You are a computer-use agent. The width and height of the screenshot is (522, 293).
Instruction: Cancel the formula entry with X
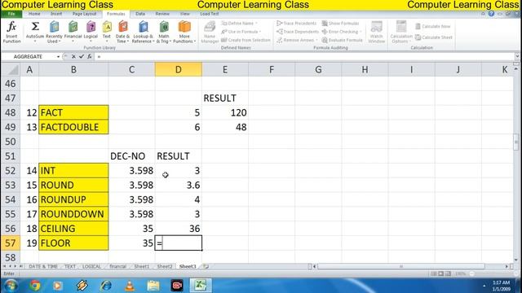(x=73, y=56)
